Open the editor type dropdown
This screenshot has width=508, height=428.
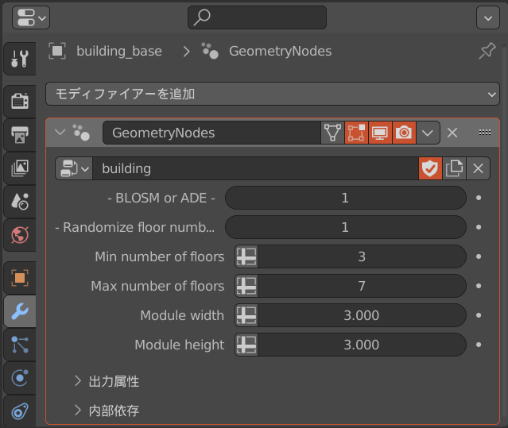click(x=31, y=17)
